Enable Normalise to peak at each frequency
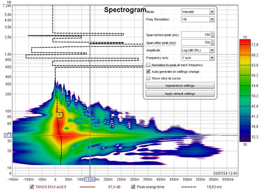260x191 pixels. [x=148, y=65]
